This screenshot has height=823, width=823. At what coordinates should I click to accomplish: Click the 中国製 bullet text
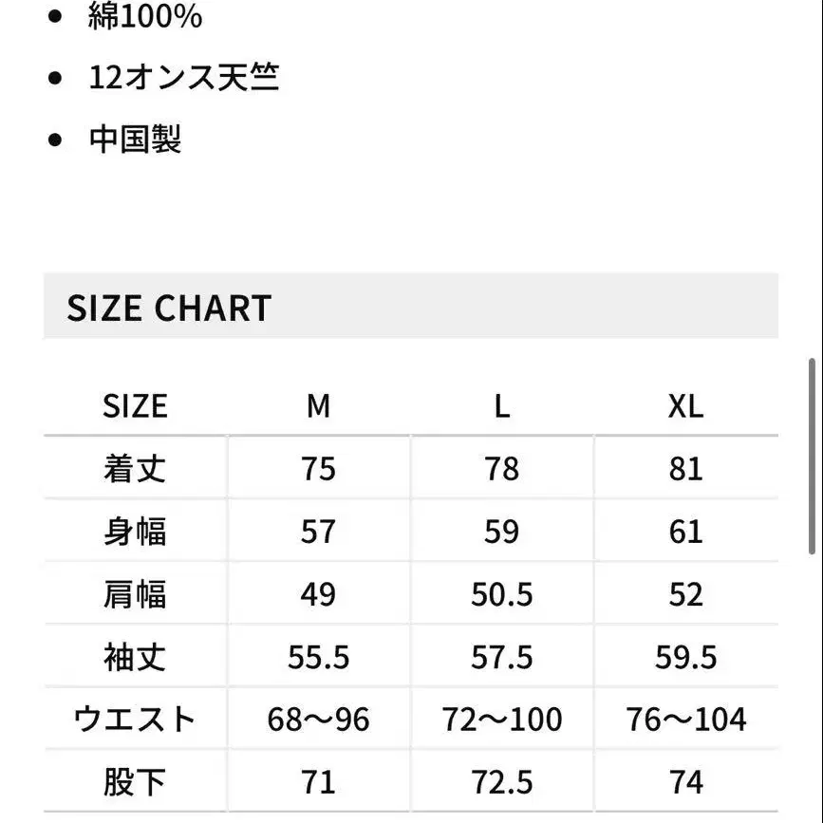[x=135, y=140]
